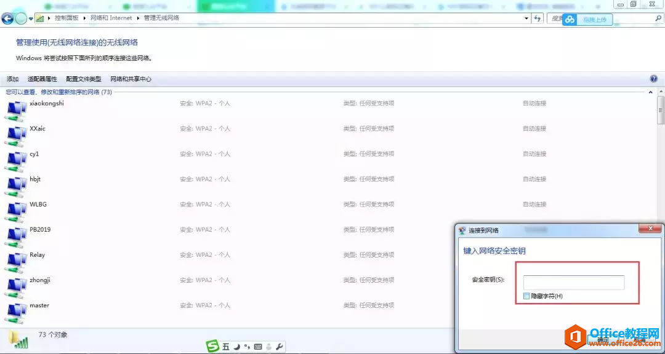Toggle the moon half-width icon on IME bar

(238, 347)
